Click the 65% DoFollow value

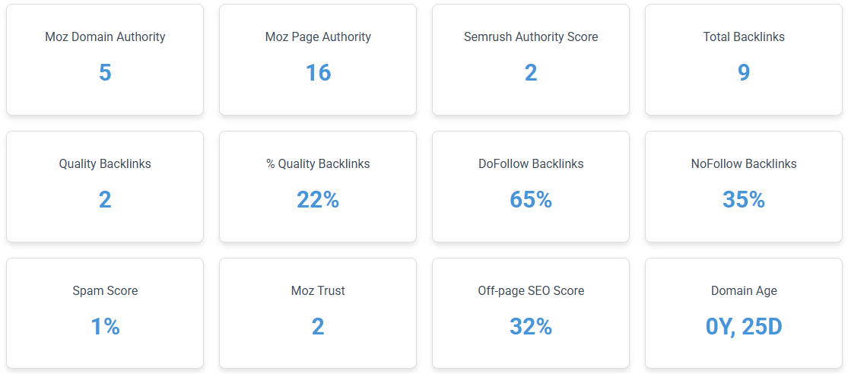(x=531, y=200)
